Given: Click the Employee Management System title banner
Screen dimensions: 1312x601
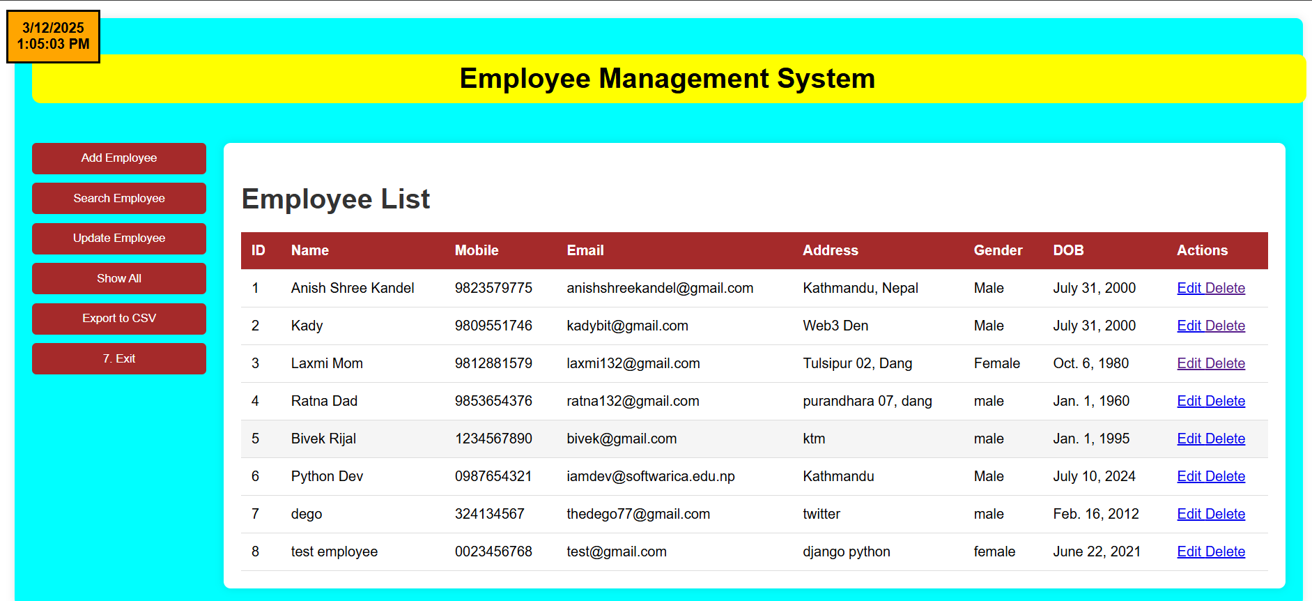Looking at the screenshot, I should pyautogui.click(x=668, y=79).
